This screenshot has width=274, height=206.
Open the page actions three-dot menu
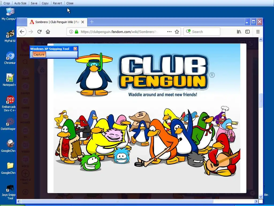169,32
